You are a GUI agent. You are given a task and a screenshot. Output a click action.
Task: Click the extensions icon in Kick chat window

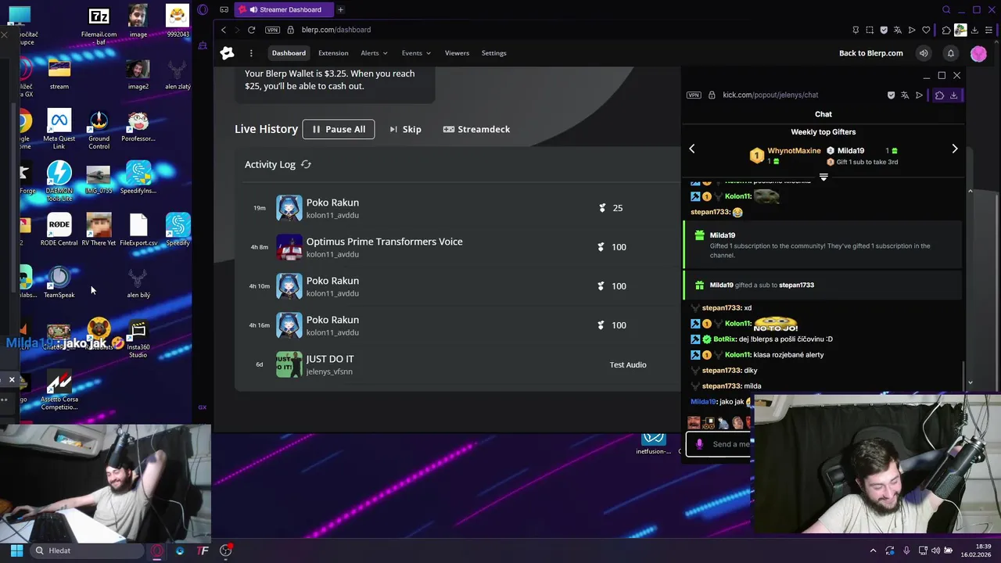pyautogui.click(x=939, y=95)
